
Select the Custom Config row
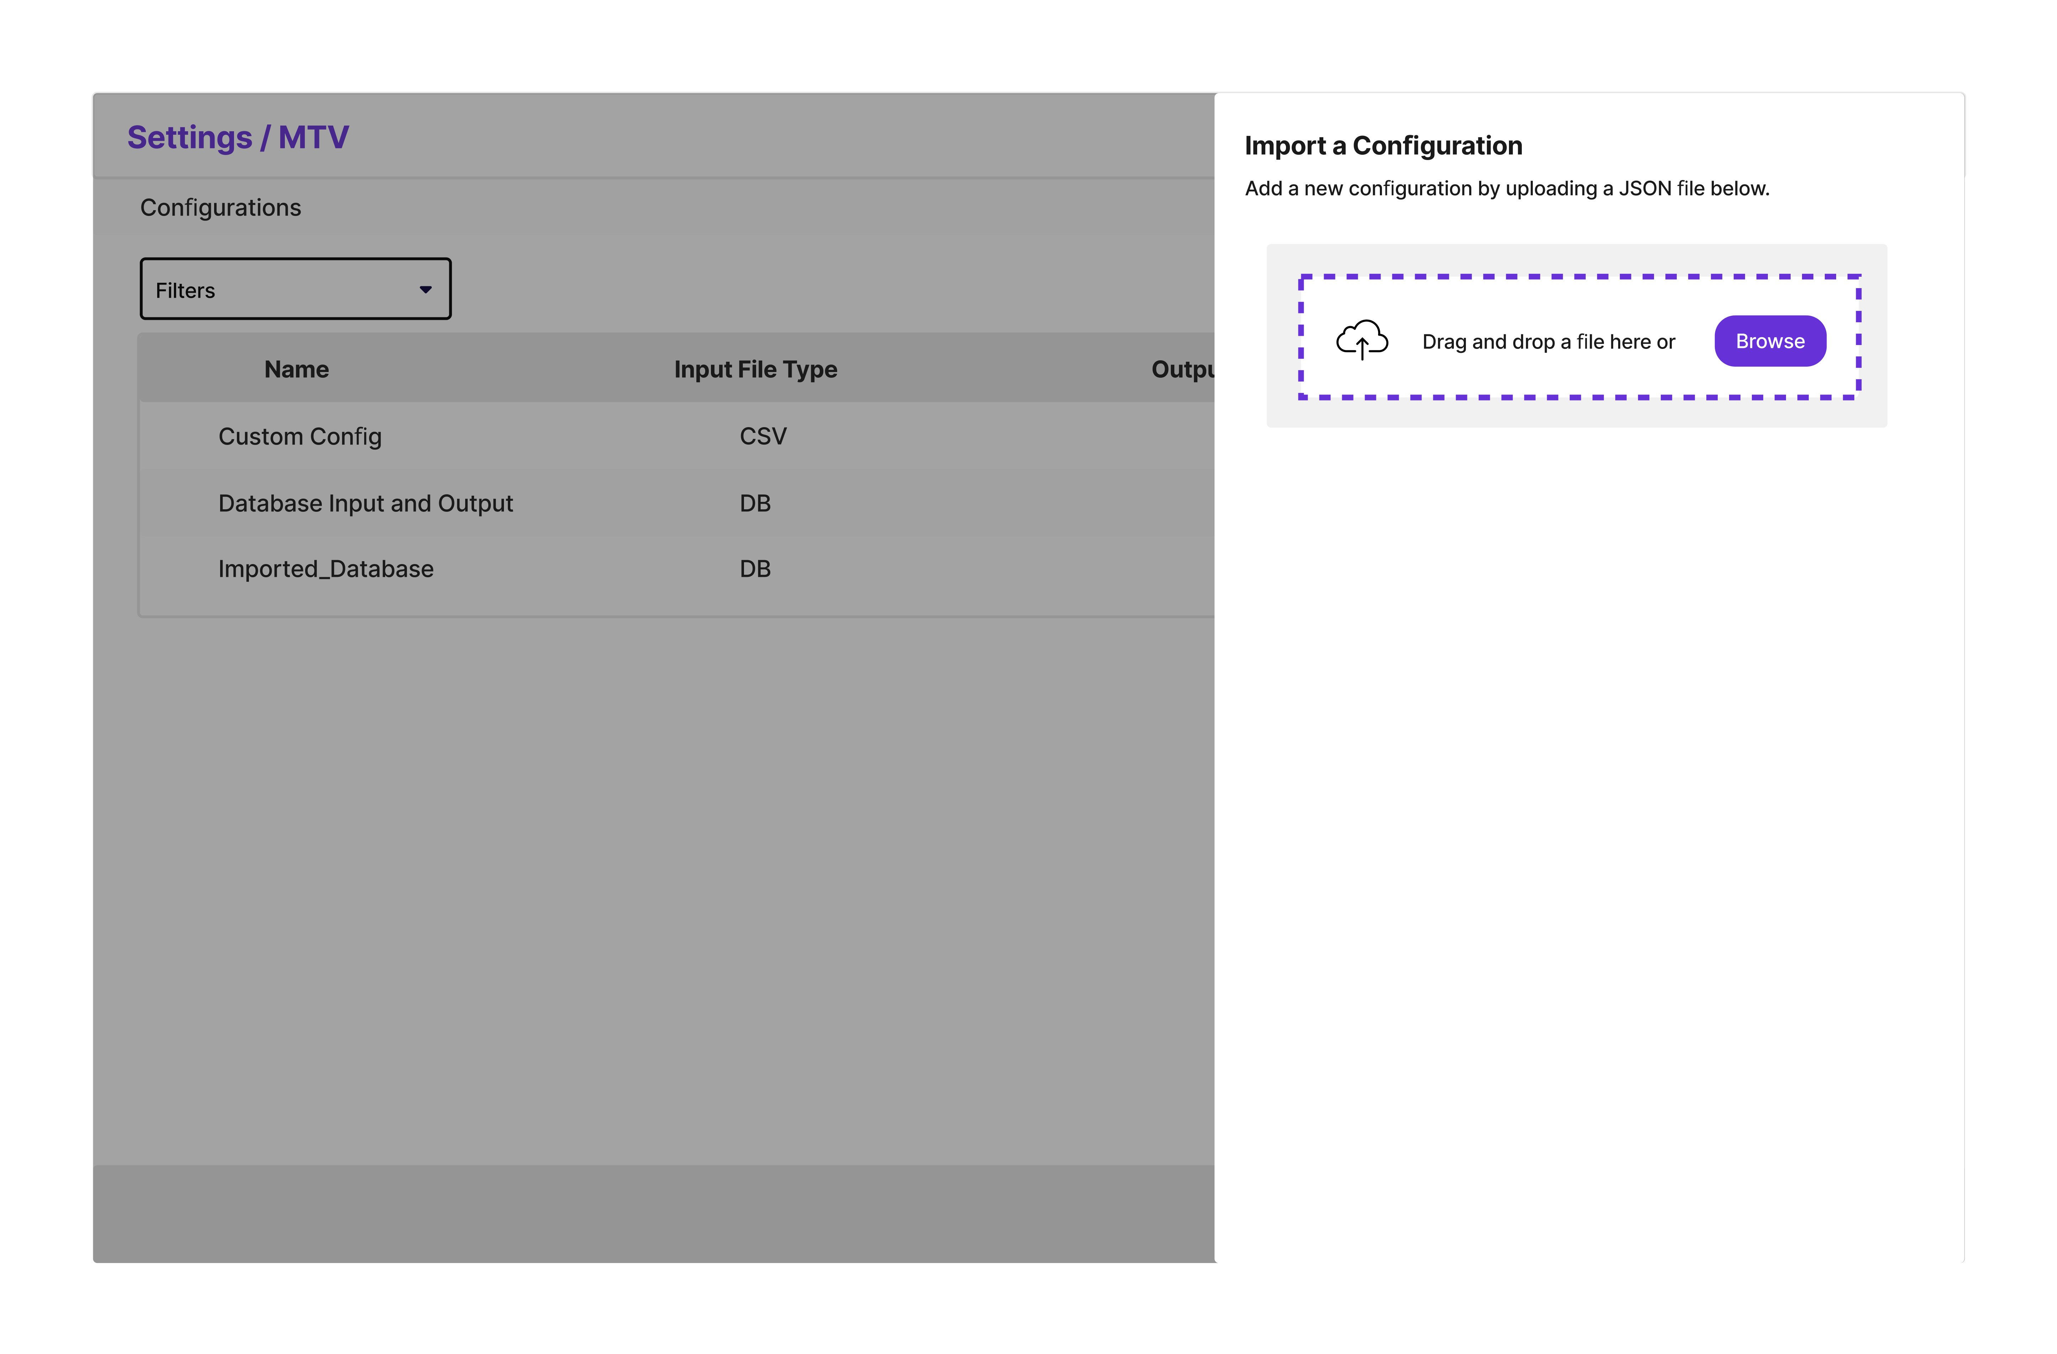click(x=300, y=436)
